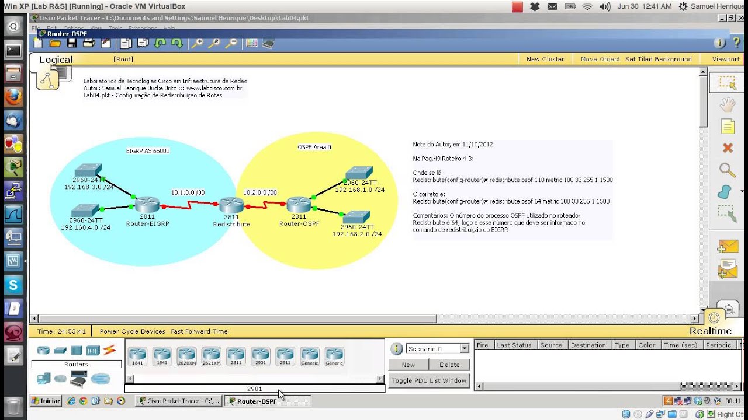Viewport: 748px width, 420px height.
Task: Pick the 2901 router model
Action: [260, 356]
